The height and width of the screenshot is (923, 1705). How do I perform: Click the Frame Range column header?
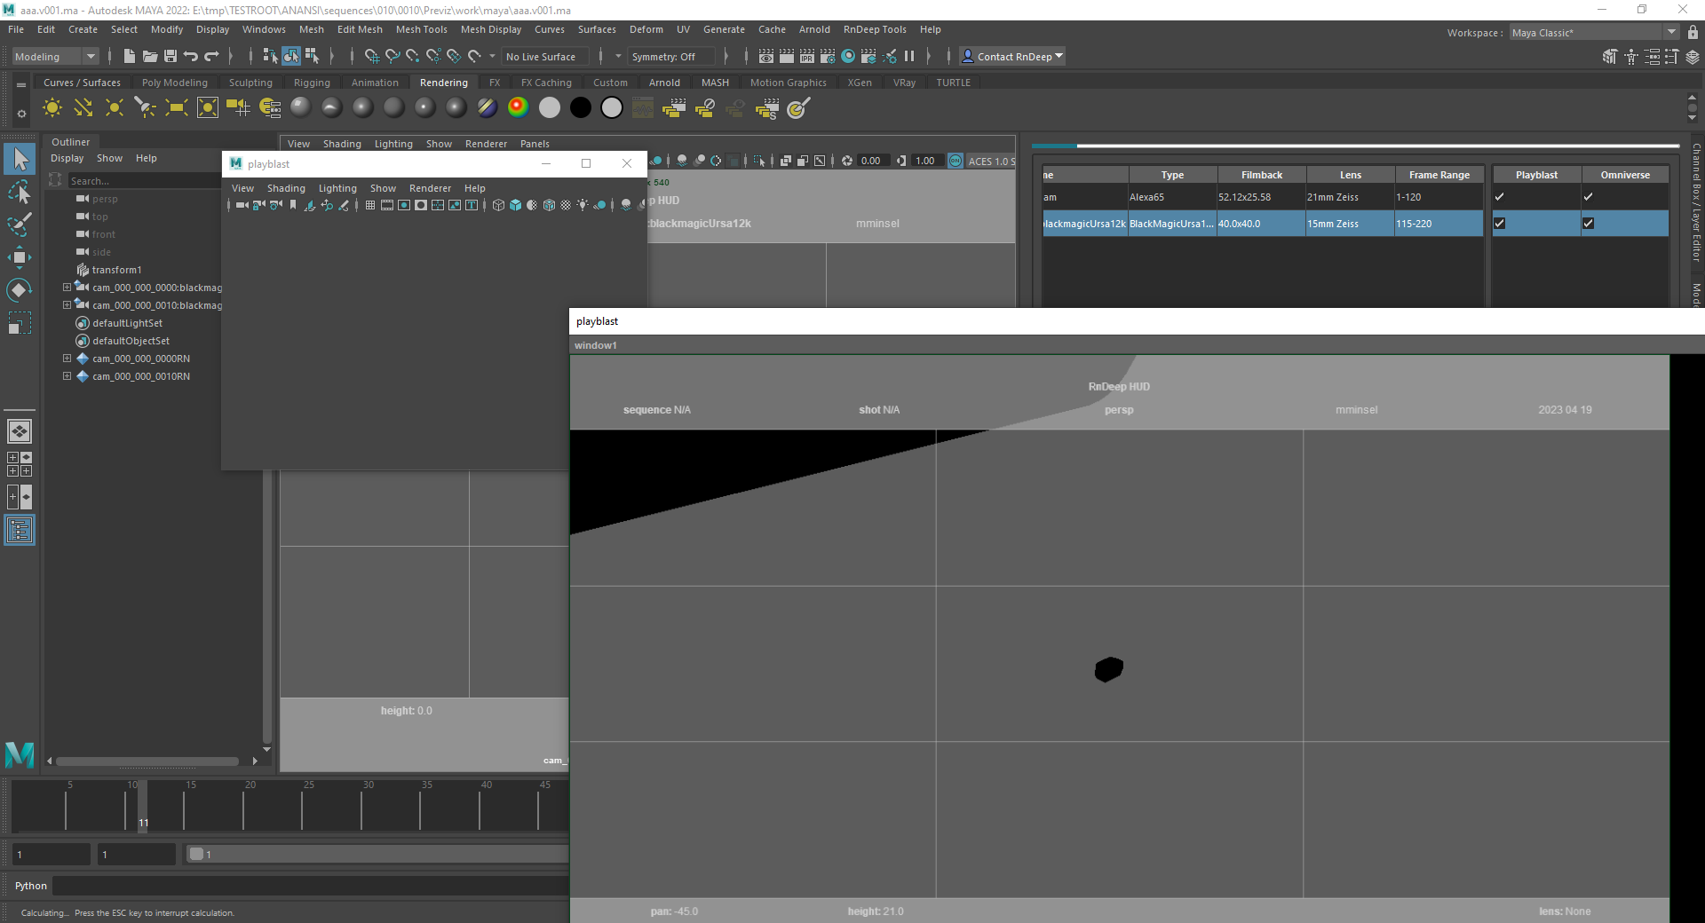pos(1439,175)
